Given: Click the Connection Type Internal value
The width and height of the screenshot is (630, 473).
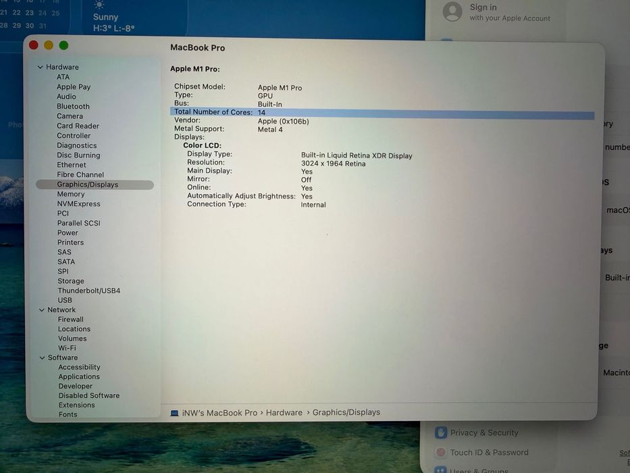Looking at the screenshot, I should coord(313,205).
